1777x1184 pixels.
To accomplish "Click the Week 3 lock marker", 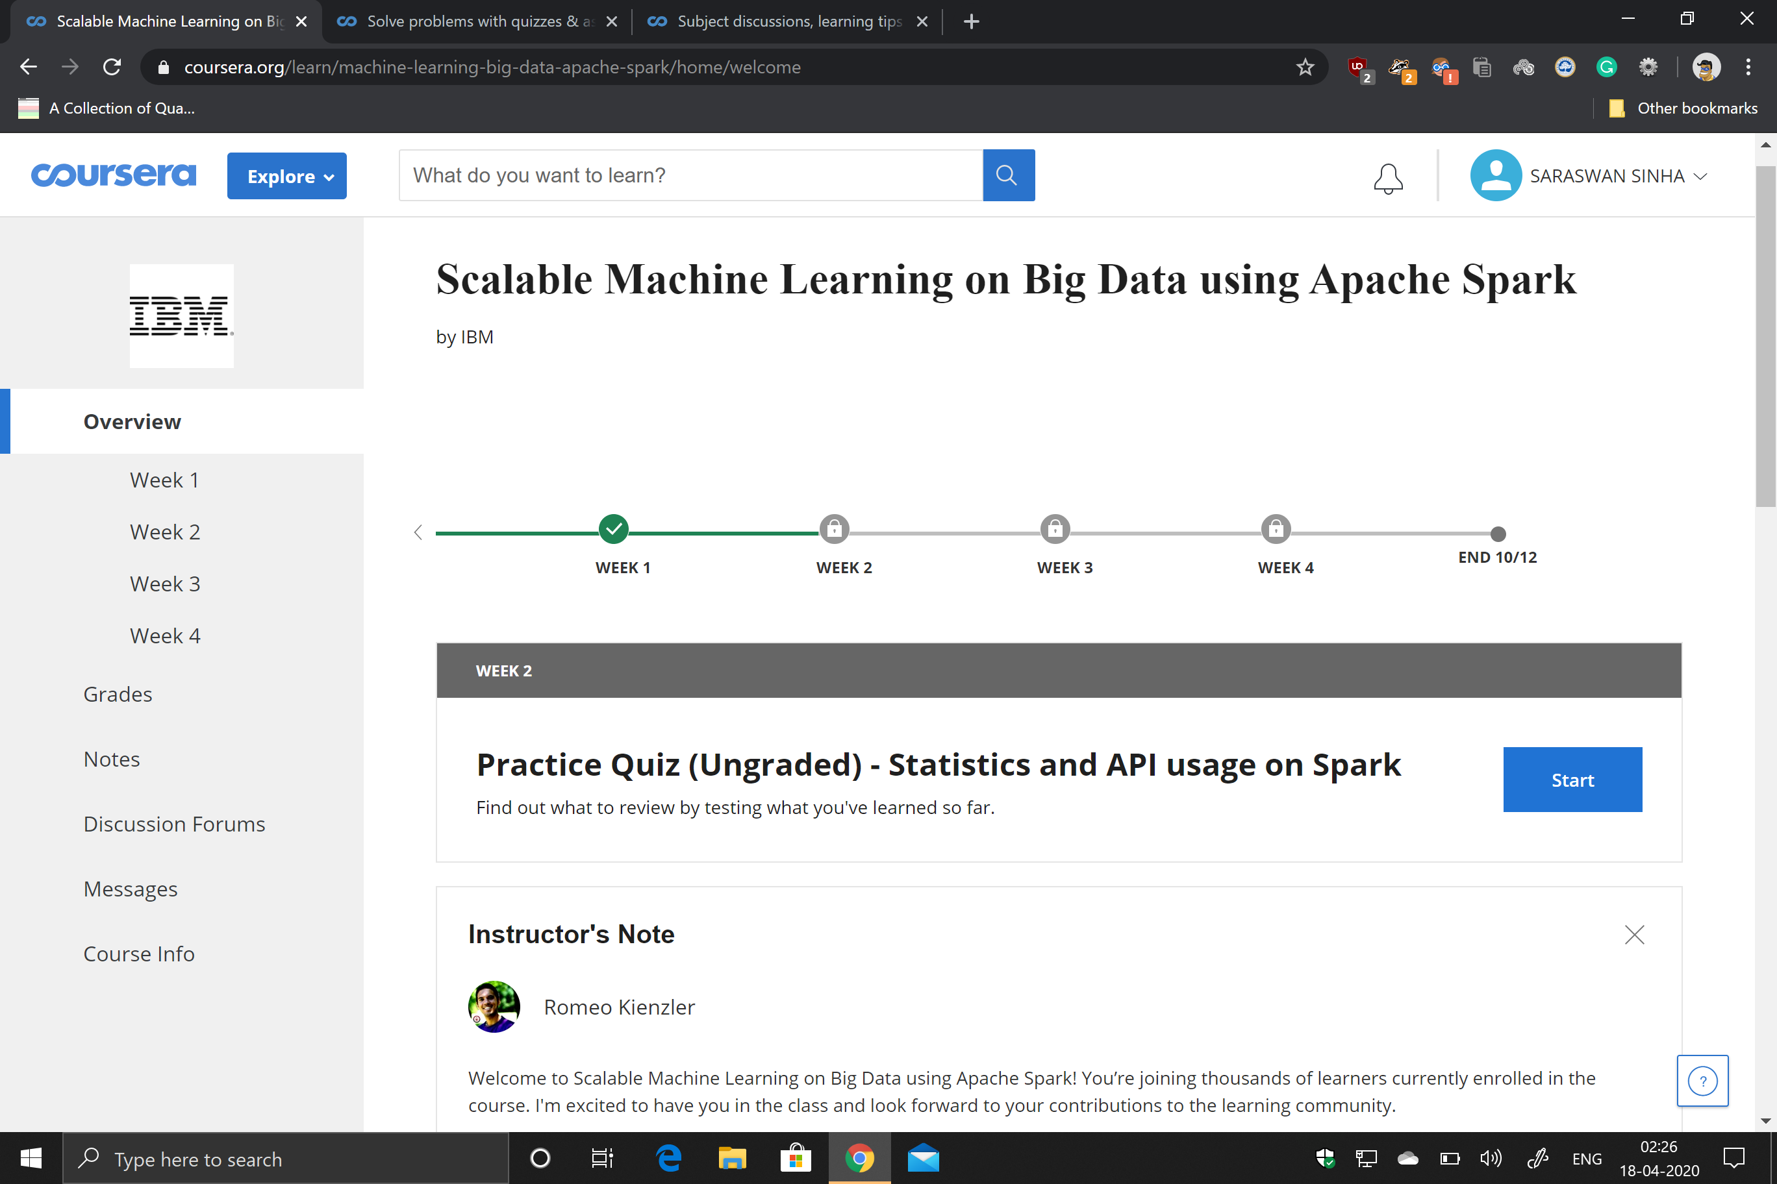I will tap(1055, 528).
